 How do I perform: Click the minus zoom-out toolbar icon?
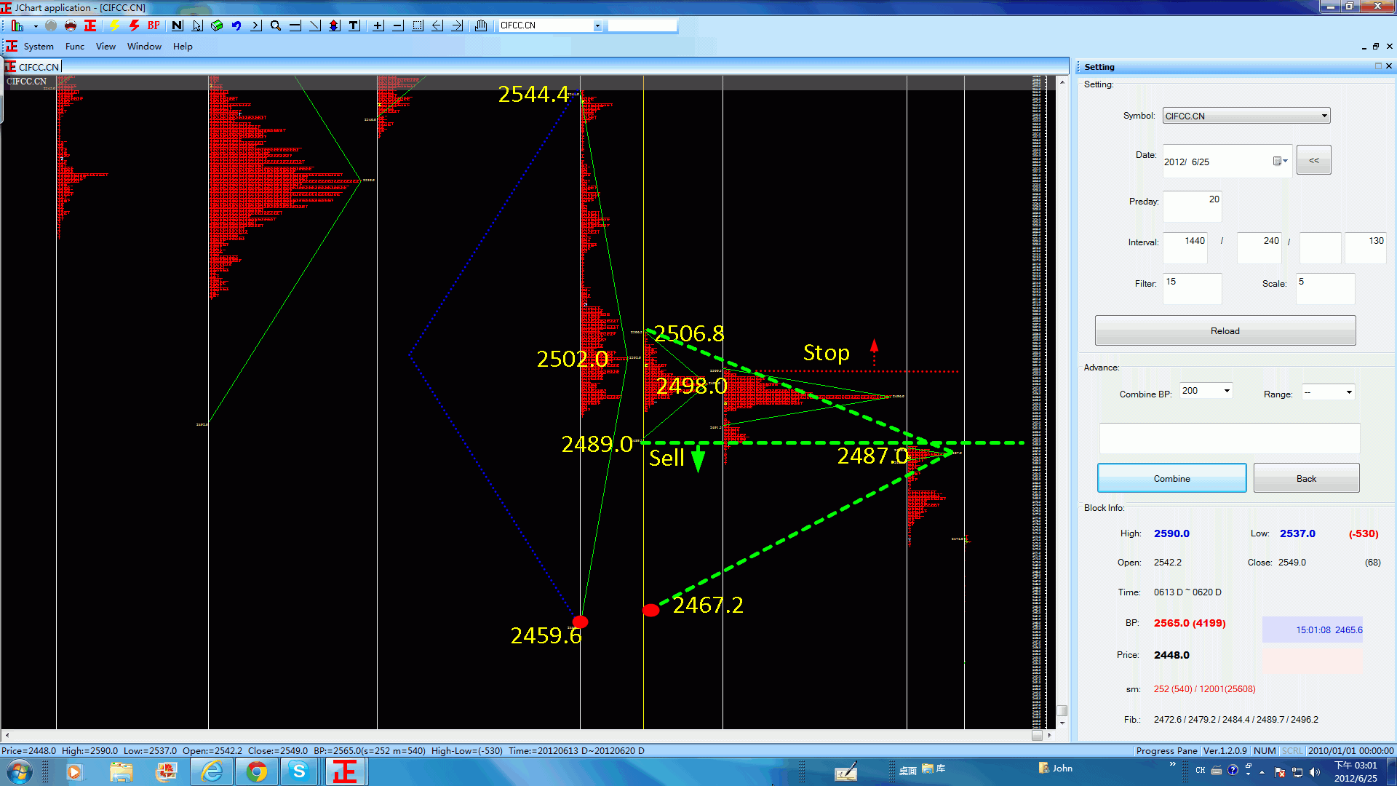[x=398, y=25]
